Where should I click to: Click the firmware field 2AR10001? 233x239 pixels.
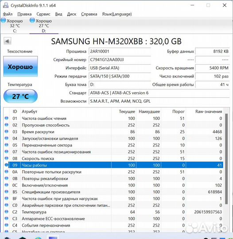120,51
